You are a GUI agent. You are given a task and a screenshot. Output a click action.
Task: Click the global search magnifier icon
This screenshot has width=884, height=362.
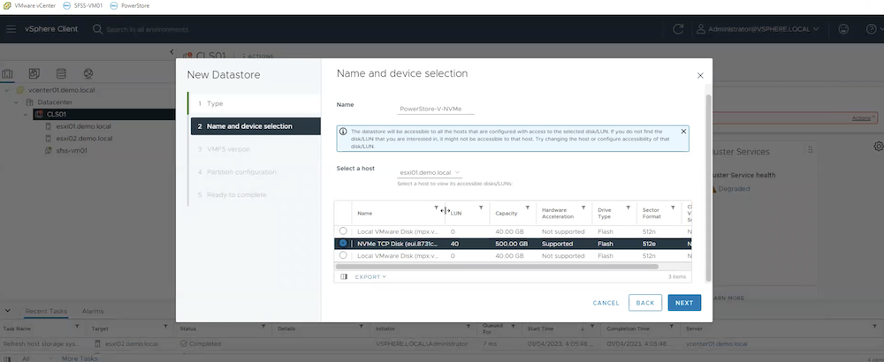tap(97, 29)
